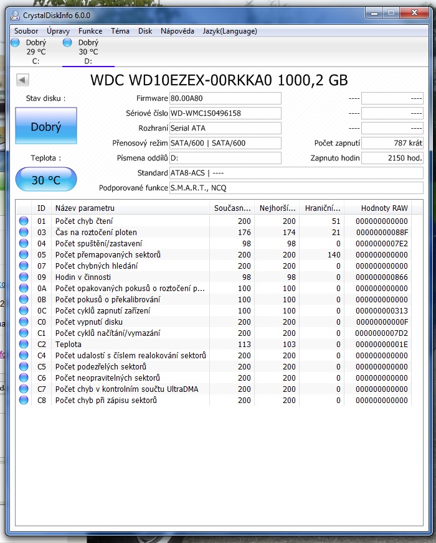The height and width of the screenshot is (543, 436).
Task: Click status icon for row C5 podezřelých sektorů
Action: pyautogui.click(x=24, y=366)
